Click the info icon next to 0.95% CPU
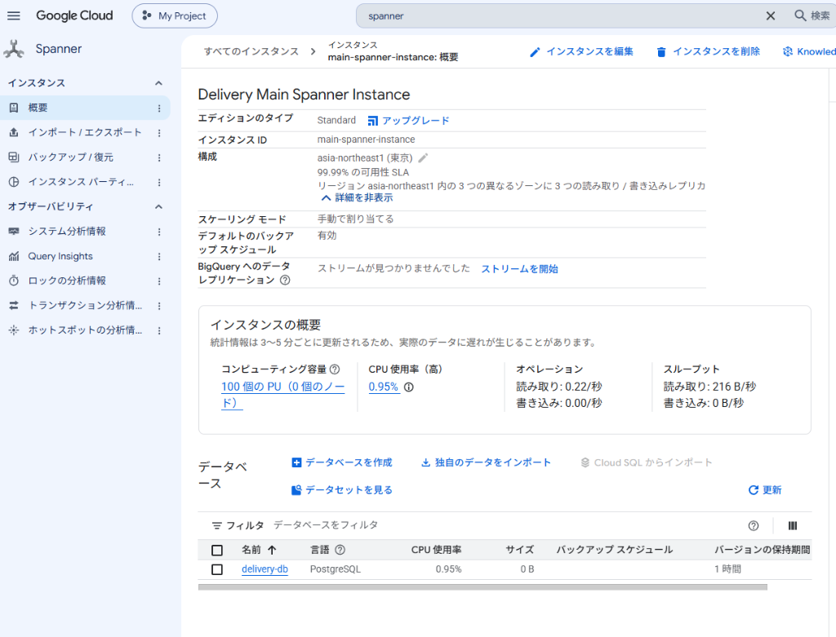836x637 pixels. pyautogui.click(x=409, y=387)
